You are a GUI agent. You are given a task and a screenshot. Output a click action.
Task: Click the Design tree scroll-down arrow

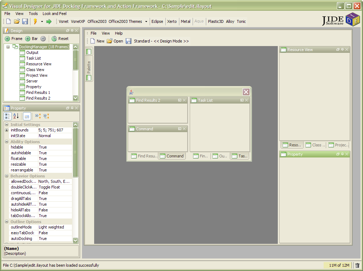pos(75,98)
